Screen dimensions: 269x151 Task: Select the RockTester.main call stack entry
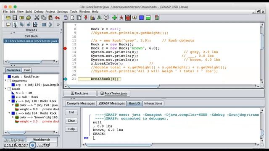pos(31,41)
